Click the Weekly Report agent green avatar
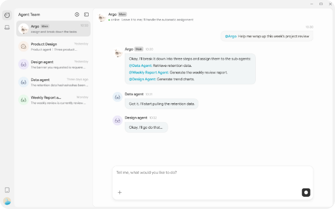The image size is (335, 209). [23, 100]
